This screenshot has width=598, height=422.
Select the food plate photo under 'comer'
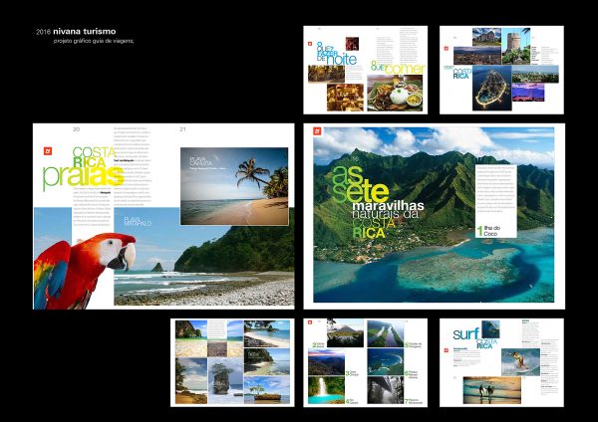(395, 93)
